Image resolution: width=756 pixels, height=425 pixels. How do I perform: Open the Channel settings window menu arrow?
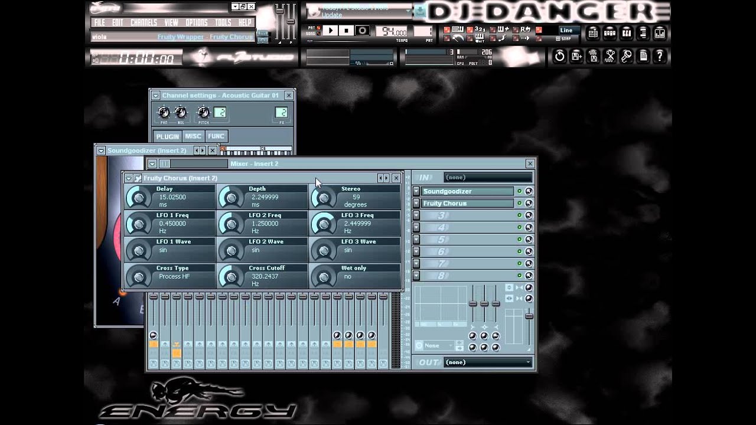(155, 95)
